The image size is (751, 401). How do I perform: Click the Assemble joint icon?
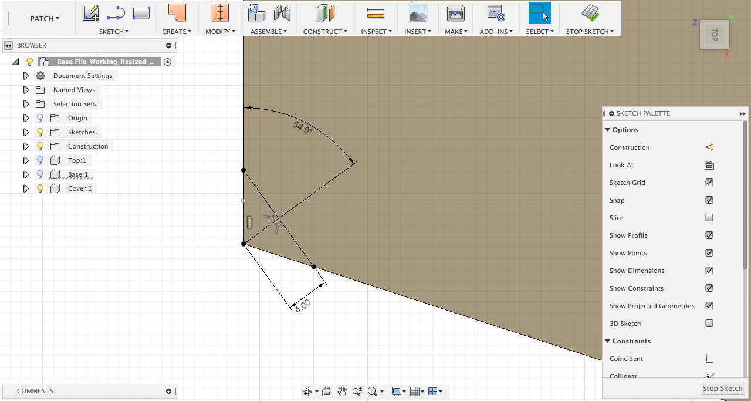[282, 12]
